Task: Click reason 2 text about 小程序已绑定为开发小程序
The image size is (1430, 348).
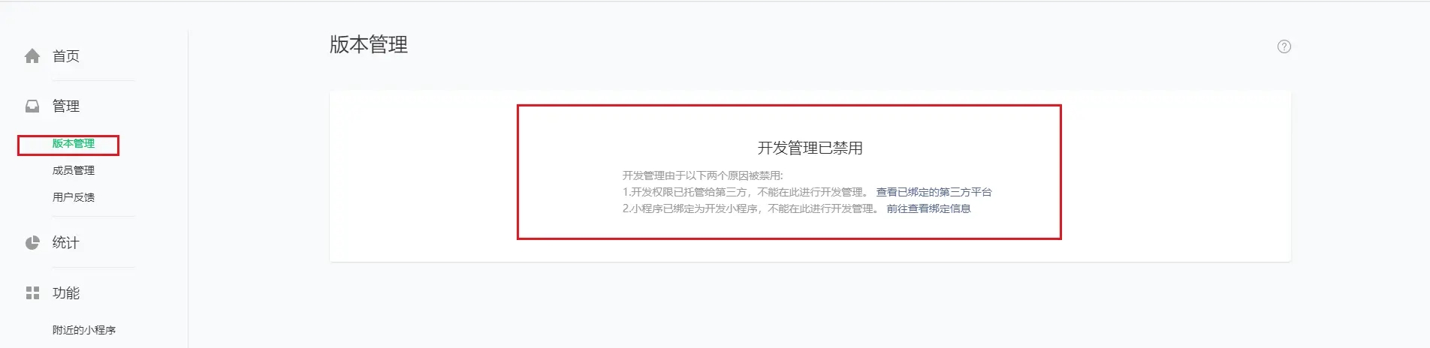Action: [x=750, y=208]
